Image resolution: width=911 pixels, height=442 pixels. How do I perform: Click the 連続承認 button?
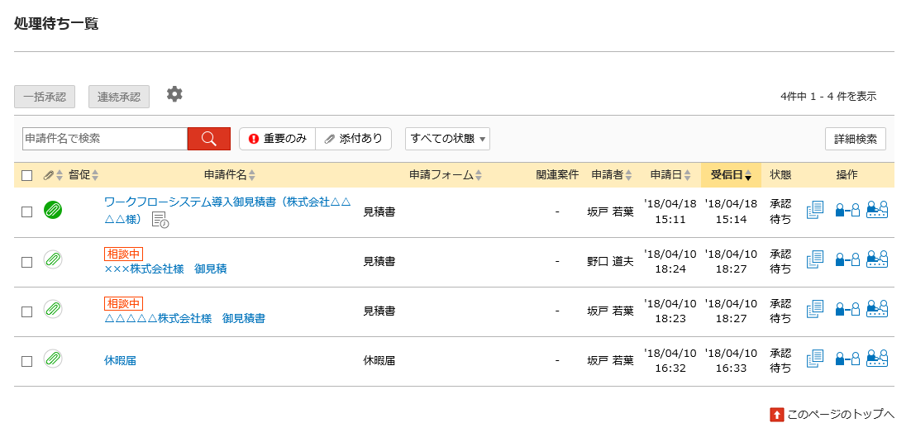point(119,97)
